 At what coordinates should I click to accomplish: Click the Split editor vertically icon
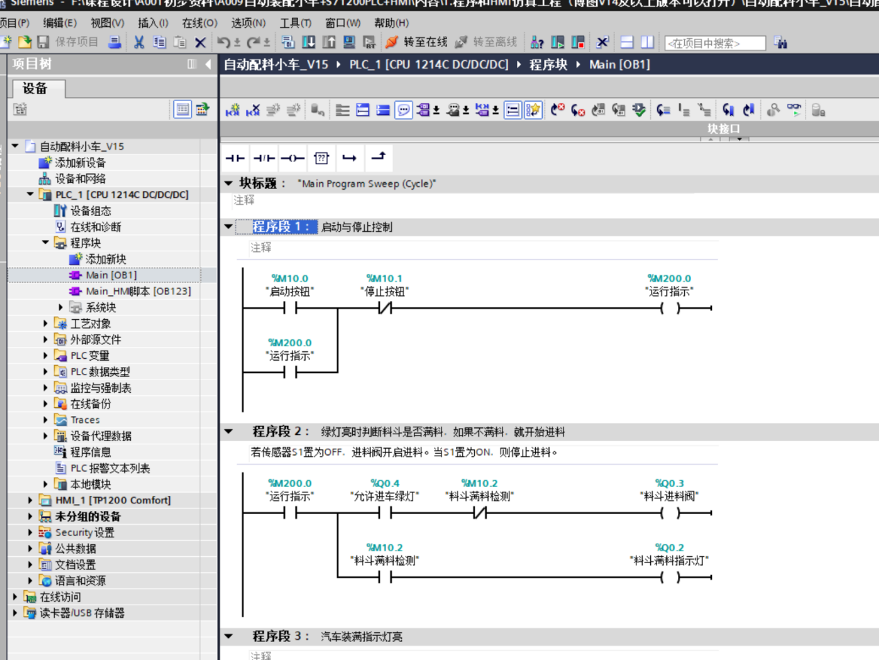pyautogui.click(x=647, y=42)
